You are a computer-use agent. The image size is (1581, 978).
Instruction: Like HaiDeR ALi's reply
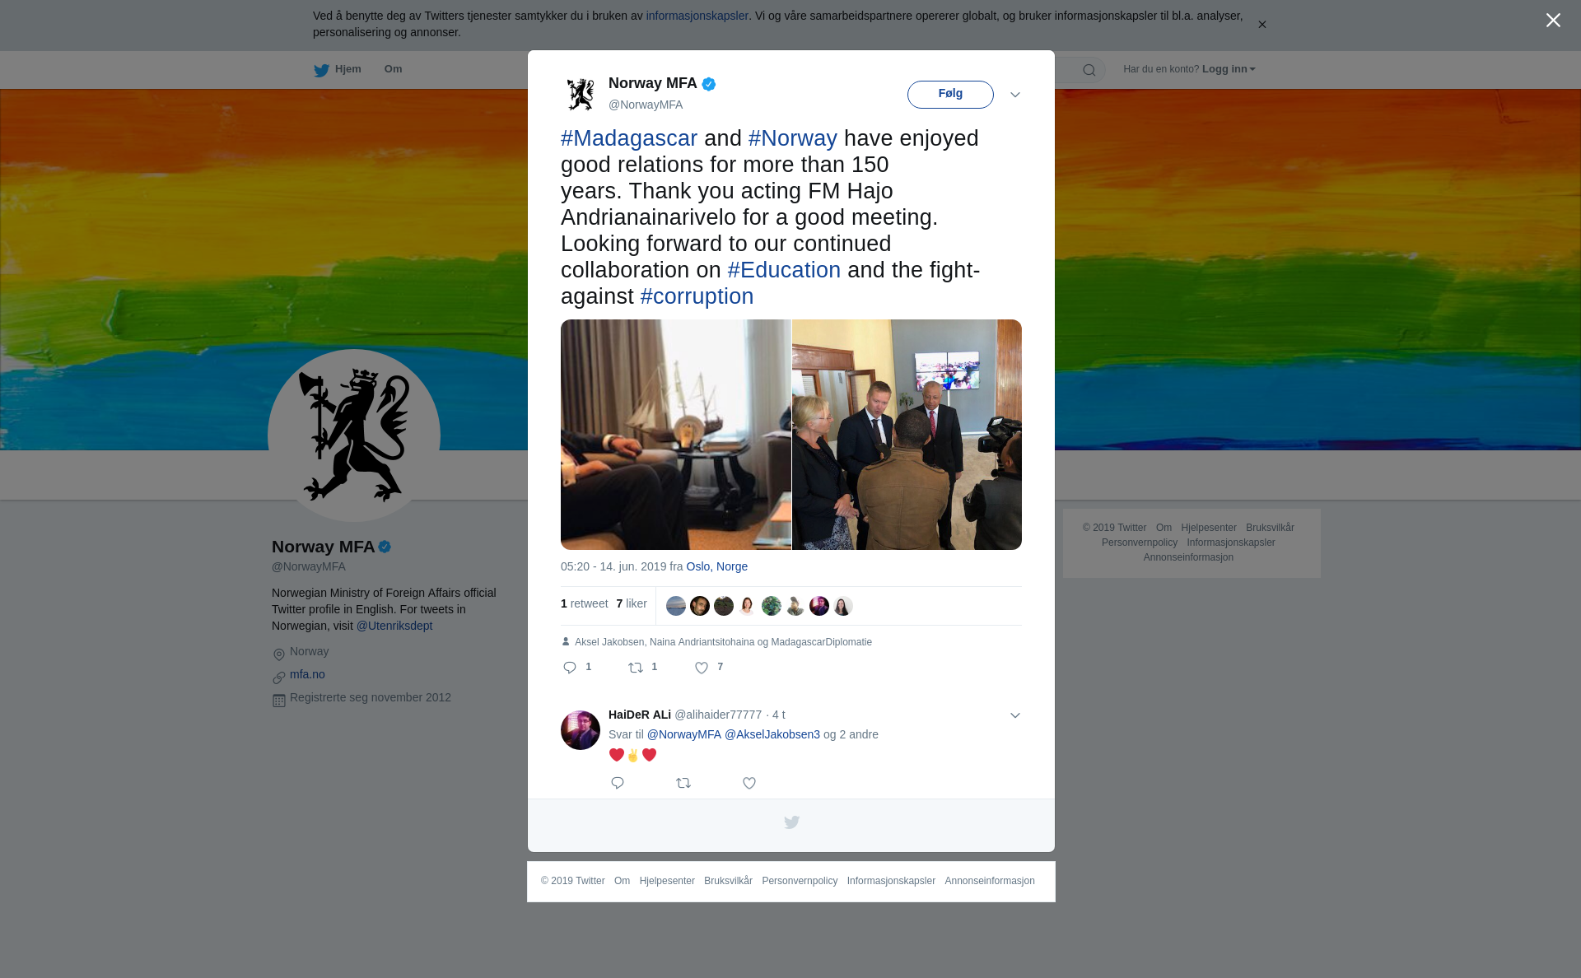[x=749, y=783]
